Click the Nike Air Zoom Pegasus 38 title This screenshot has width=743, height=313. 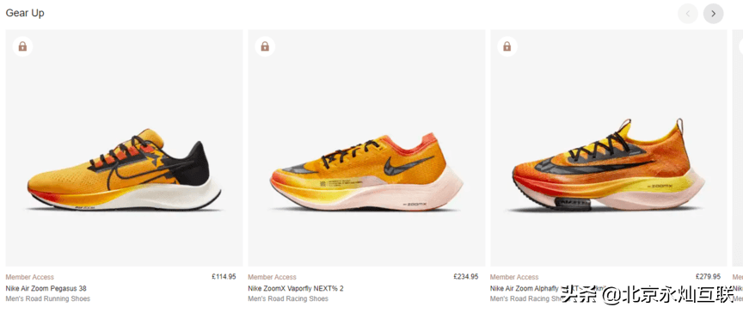[x=46, y=288]
